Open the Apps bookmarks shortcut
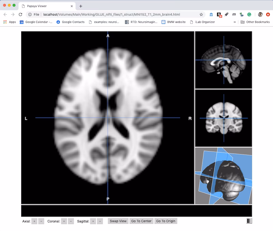The height and width of the screenshot is (231, 273). coord(10,22)
